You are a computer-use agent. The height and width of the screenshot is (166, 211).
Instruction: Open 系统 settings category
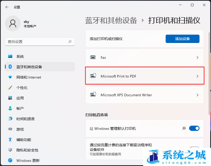click(x=40, y=56)
